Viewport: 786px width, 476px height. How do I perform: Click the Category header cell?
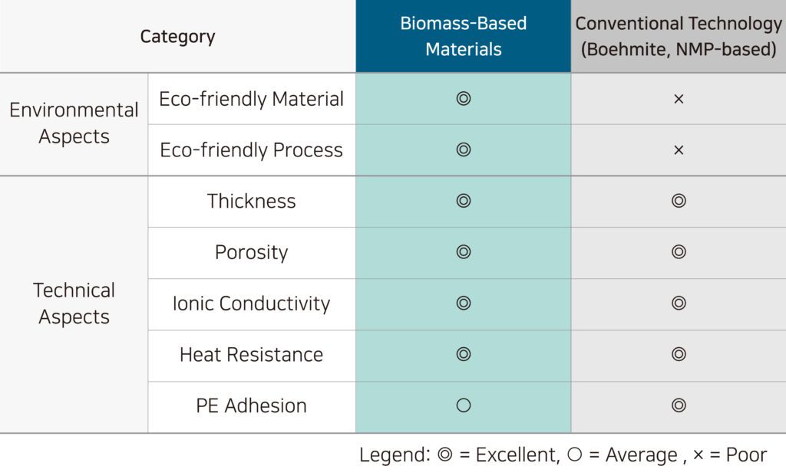coord(177,36)
